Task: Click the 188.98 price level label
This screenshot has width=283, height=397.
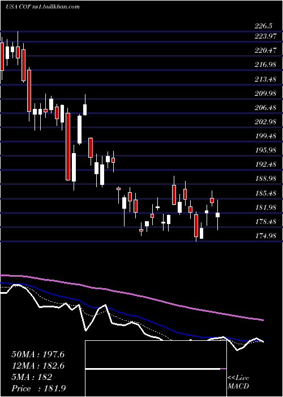Action: click(265, 179)
